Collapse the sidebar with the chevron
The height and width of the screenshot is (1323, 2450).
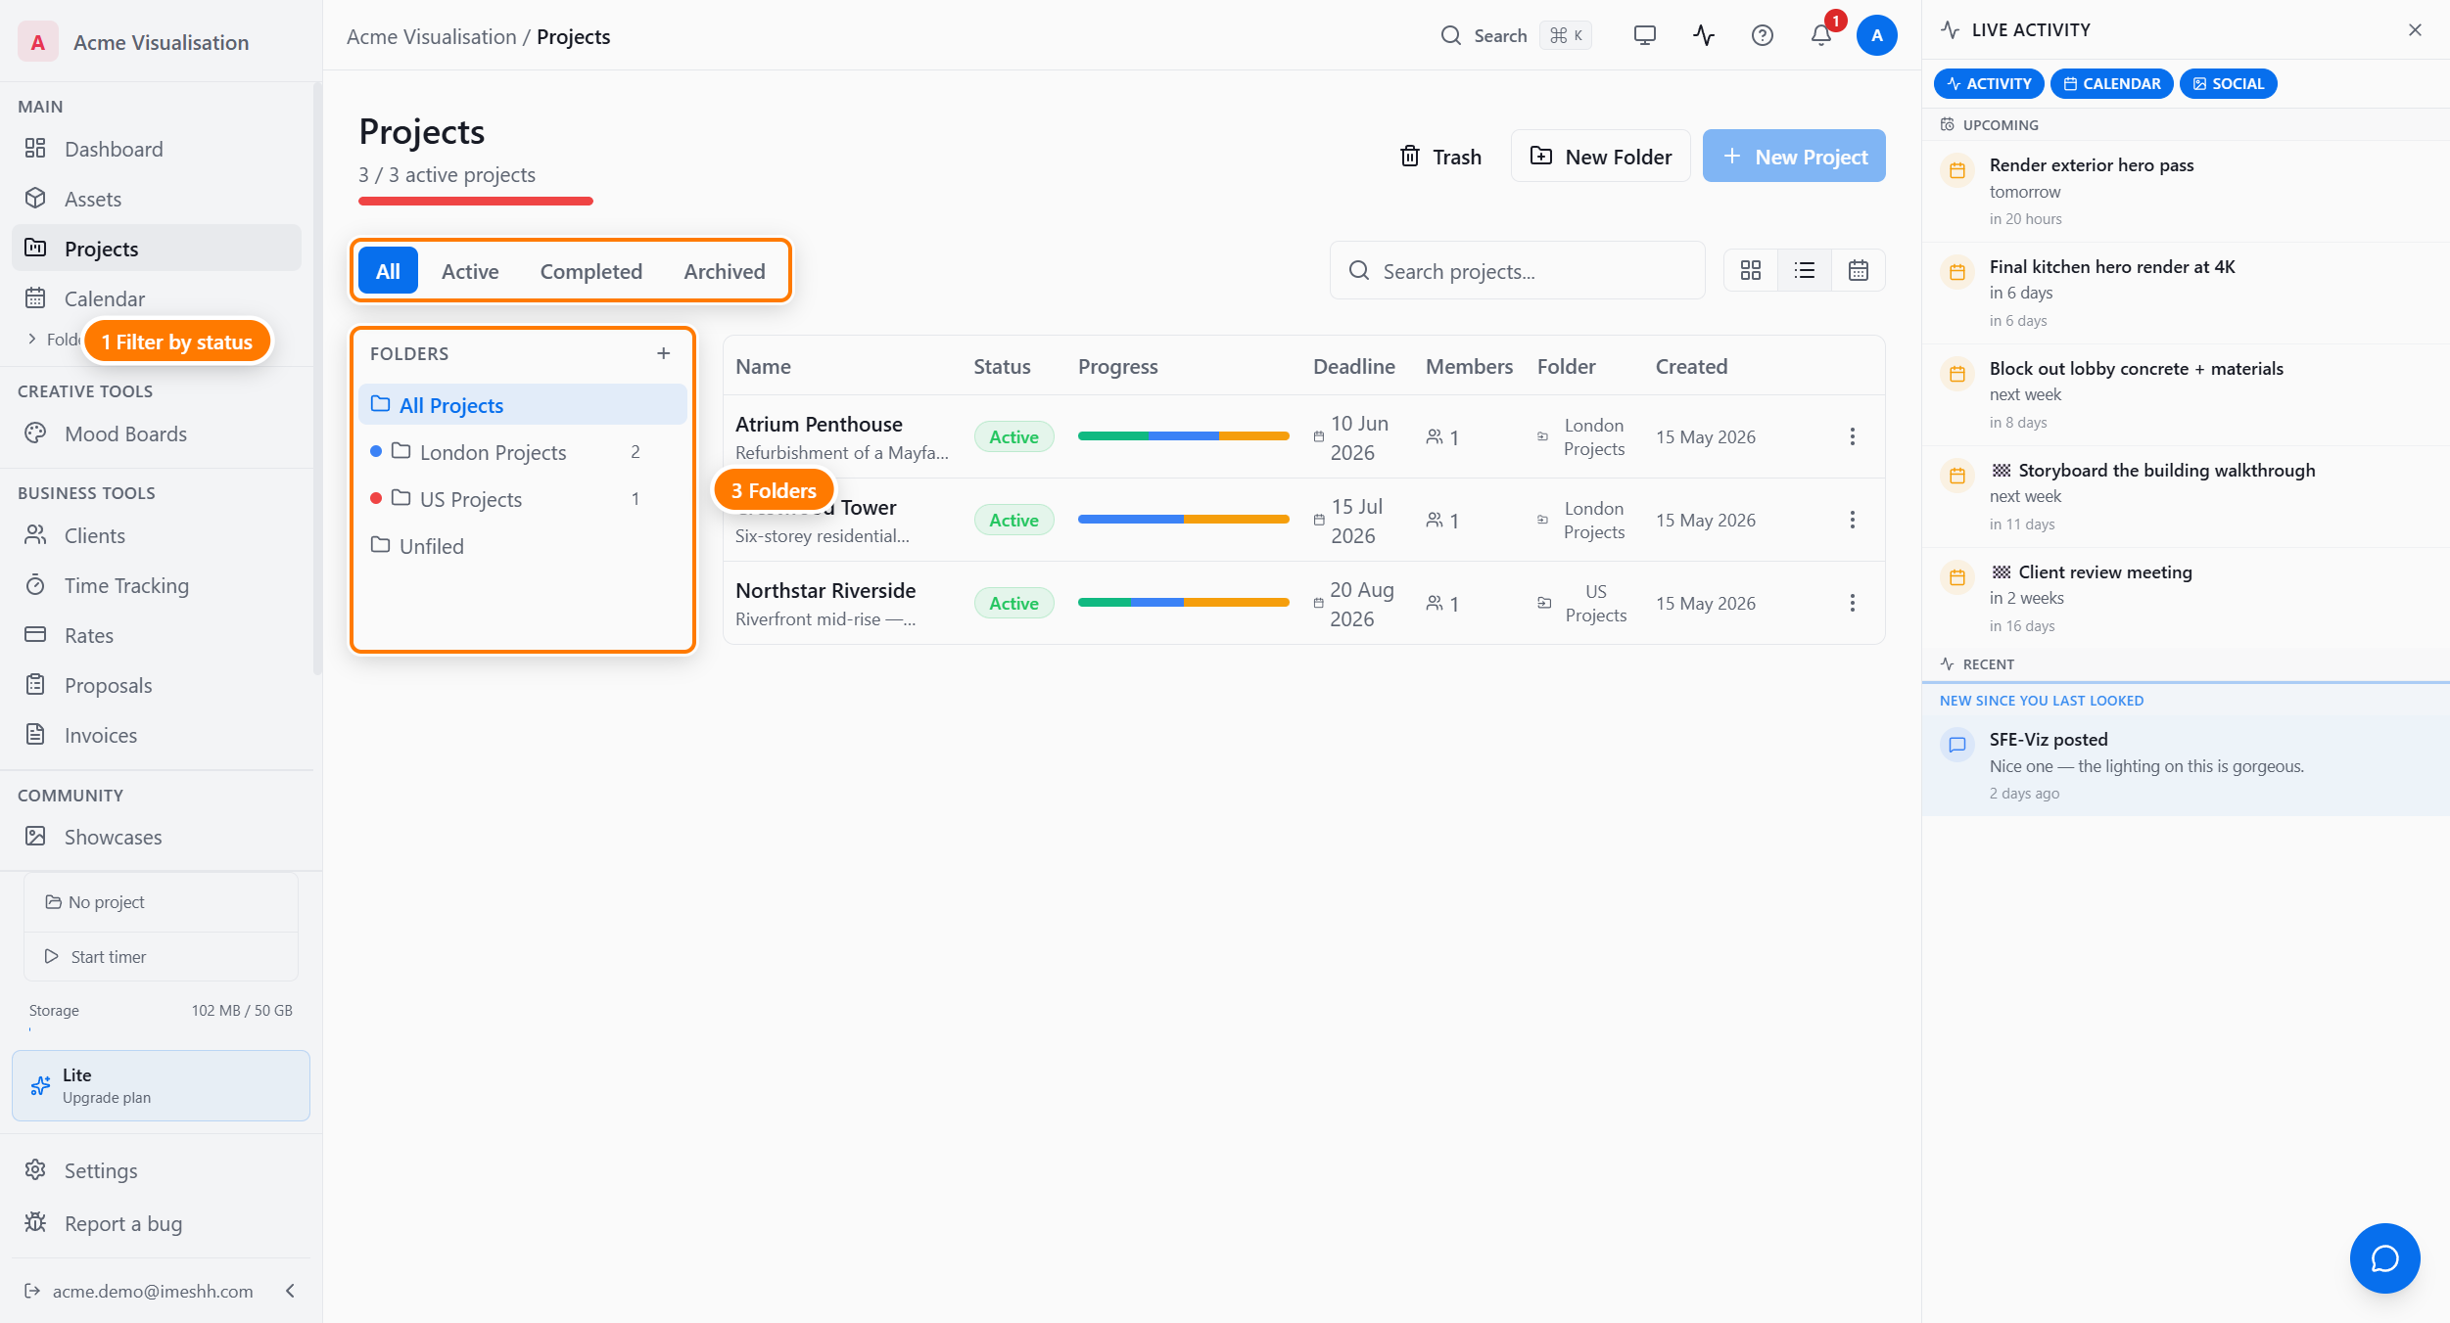pos(291,1291)
